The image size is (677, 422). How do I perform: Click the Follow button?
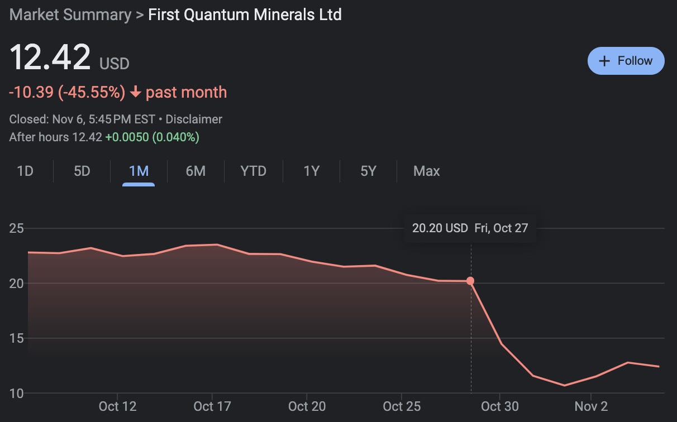coord(626,61)
